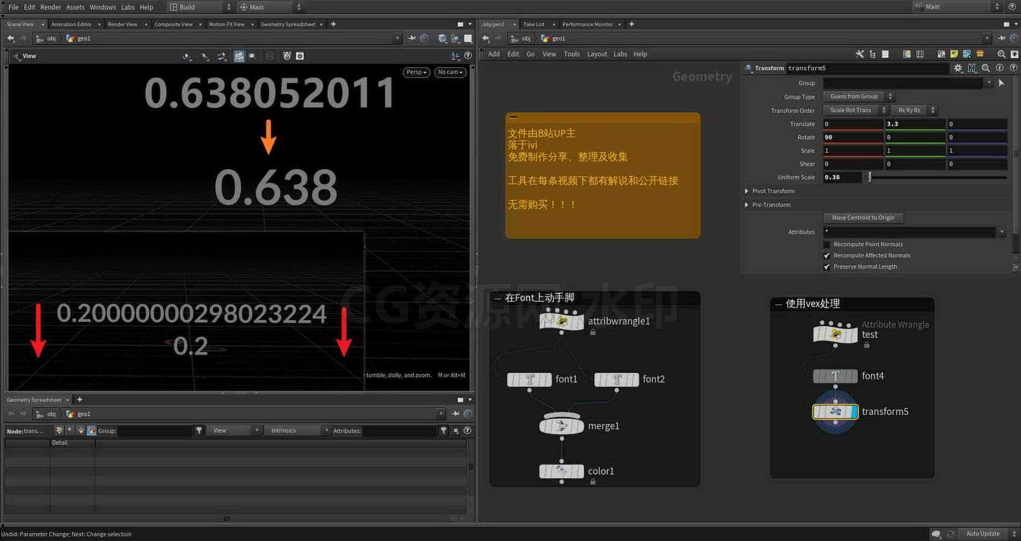This screenshot has width=1021, height=541.
Task: Expand the Pivot Transform section
Action: point(747,191)
